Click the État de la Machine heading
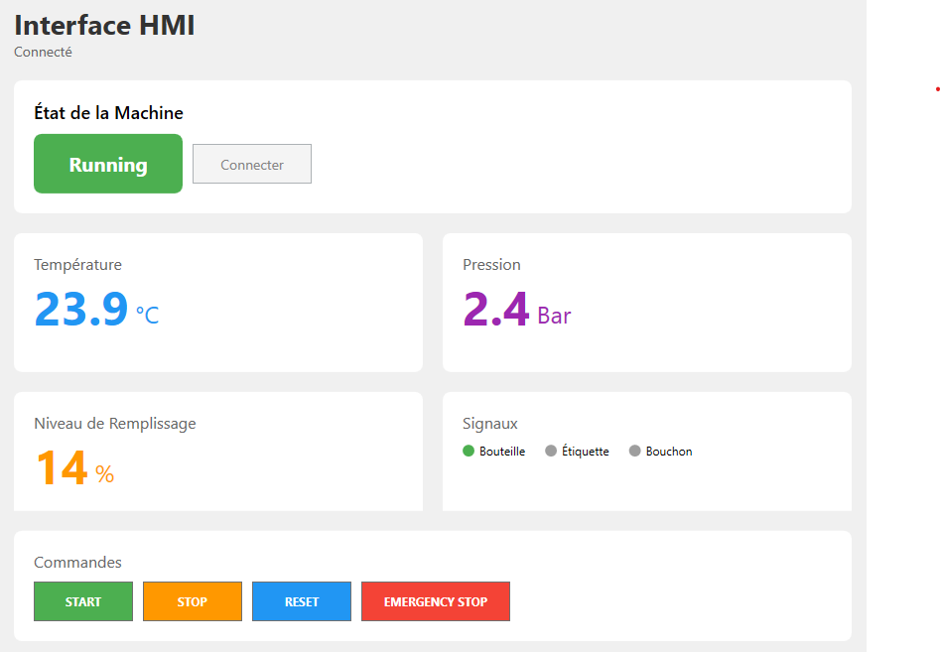The width and height of the screenshot is (941, 652). pos(108,113)
